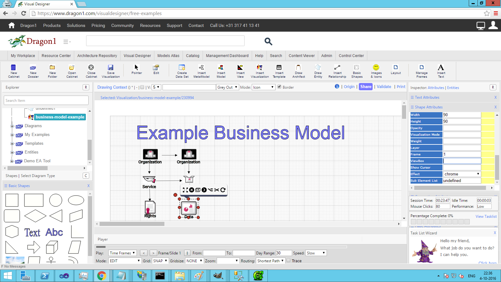Screen dimensions: 501x282
Task: Open the Insert Relationship tool
Action: coord(337,68)
